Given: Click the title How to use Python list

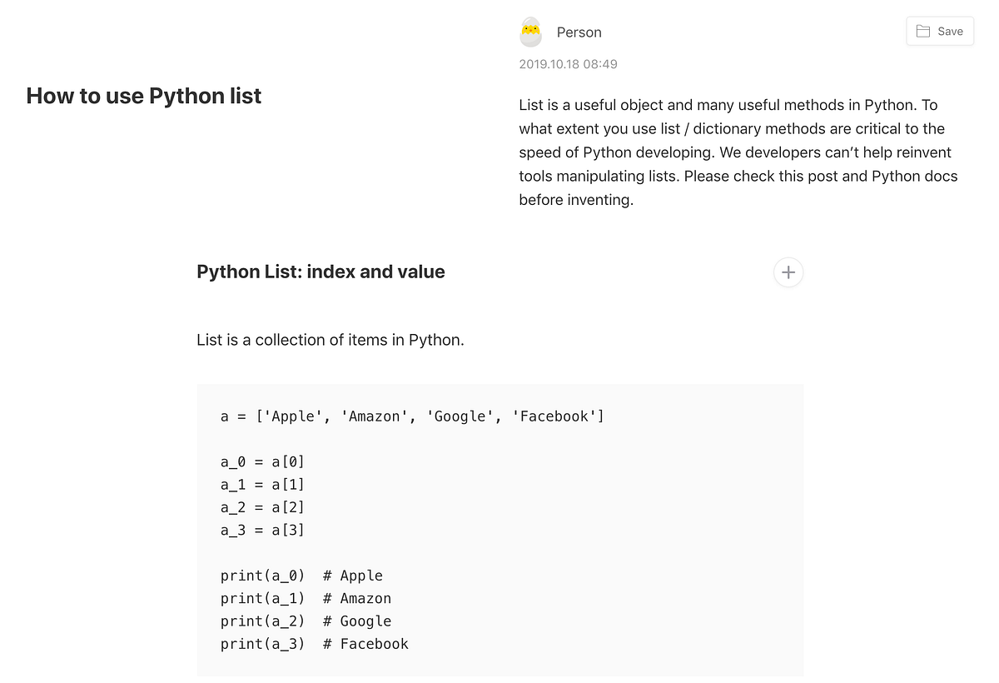Looking at the screenshot, I should (144, 96).
